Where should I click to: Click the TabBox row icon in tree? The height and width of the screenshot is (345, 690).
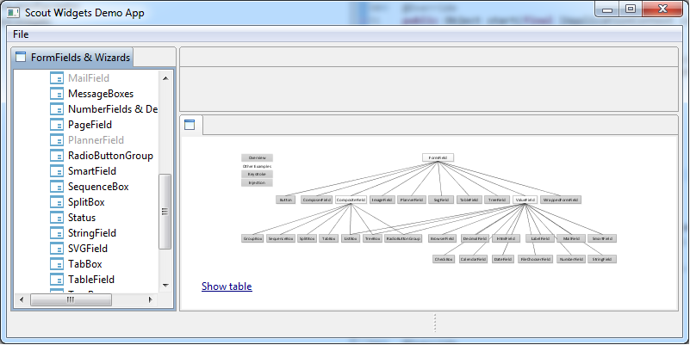[57, 264]
